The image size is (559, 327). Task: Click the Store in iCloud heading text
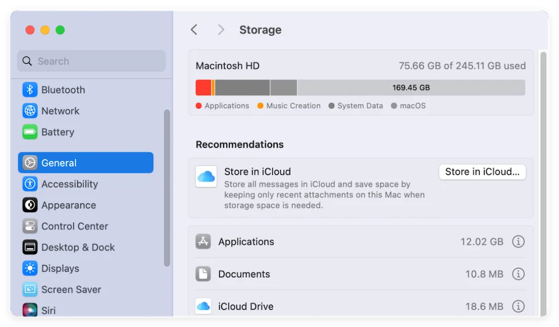(257, 172)
